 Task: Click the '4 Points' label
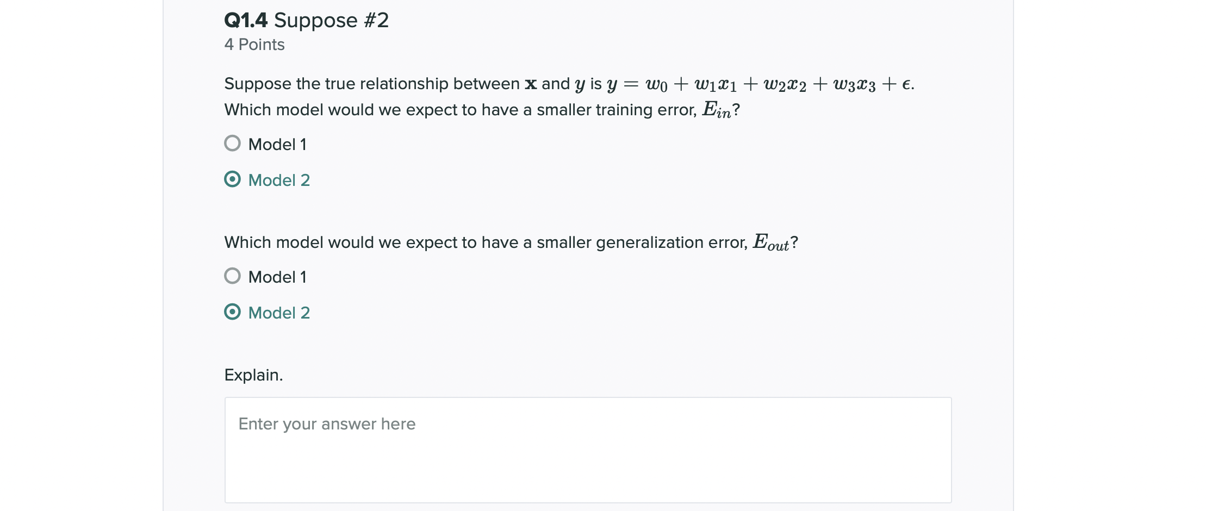254,45
